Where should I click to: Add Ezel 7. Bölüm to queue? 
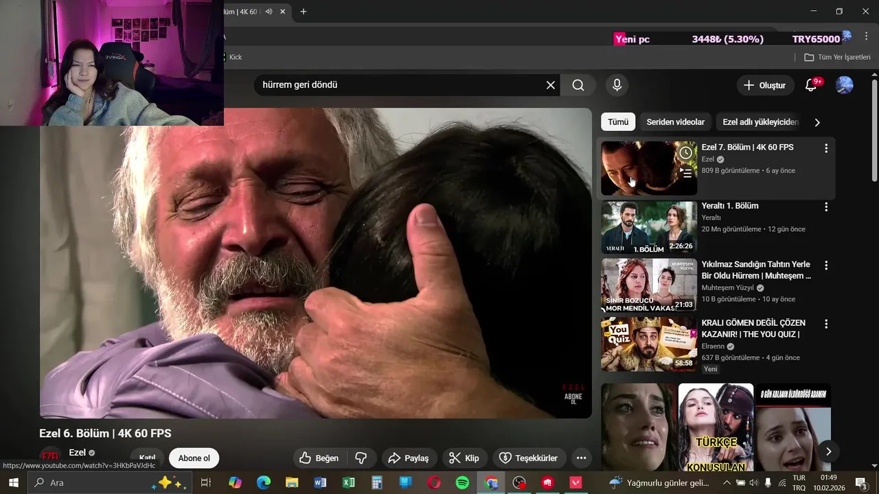(685, 173)
